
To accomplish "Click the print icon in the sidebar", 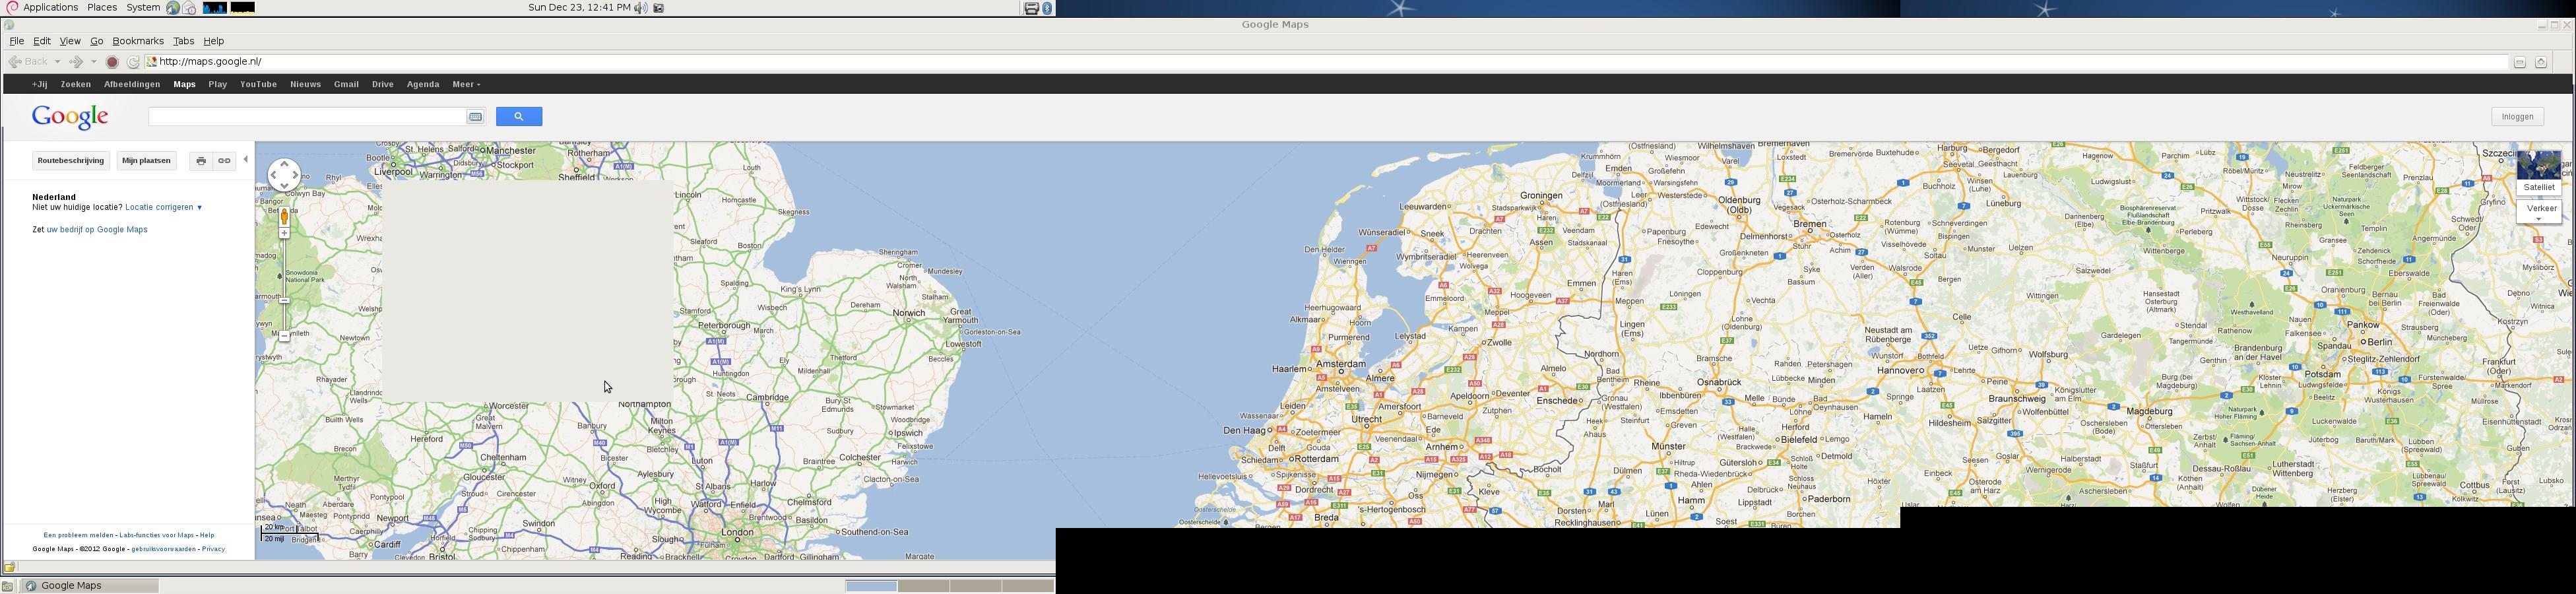I will tap(201, 161).
